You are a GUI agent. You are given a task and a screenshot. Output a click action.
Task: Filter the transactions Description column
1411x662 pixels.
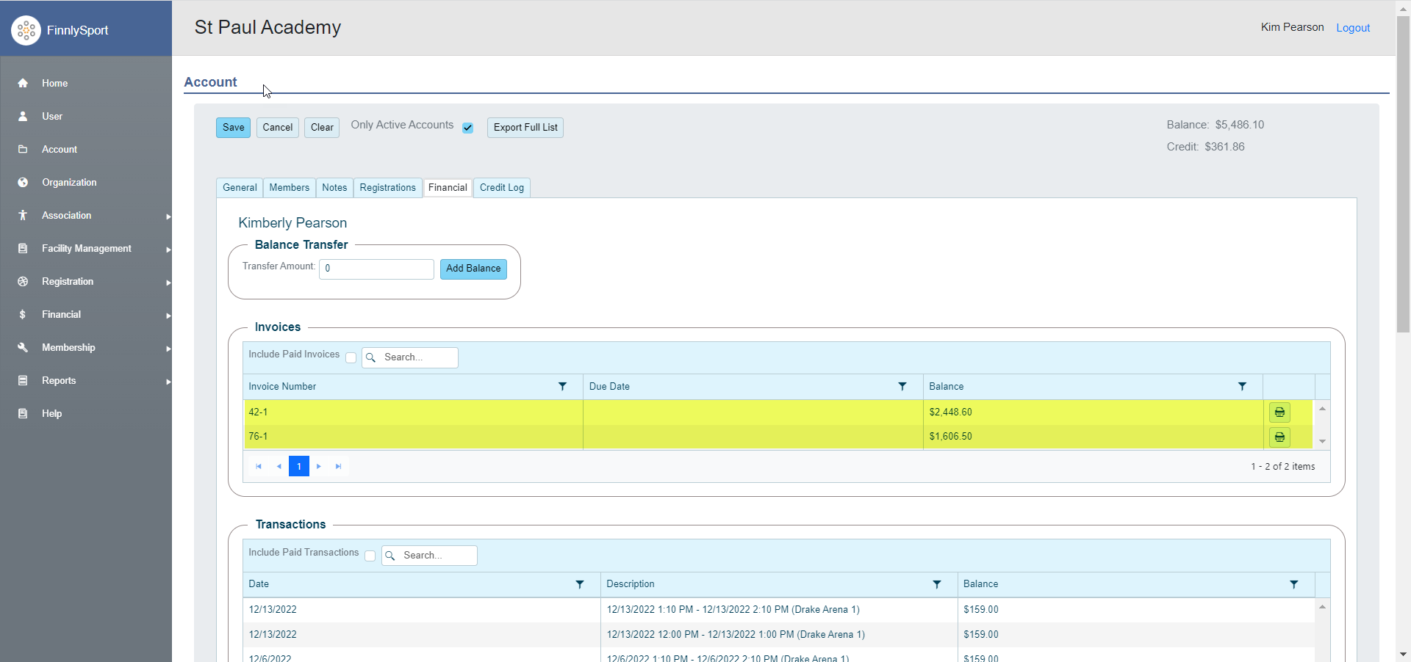tap(937, 584)
